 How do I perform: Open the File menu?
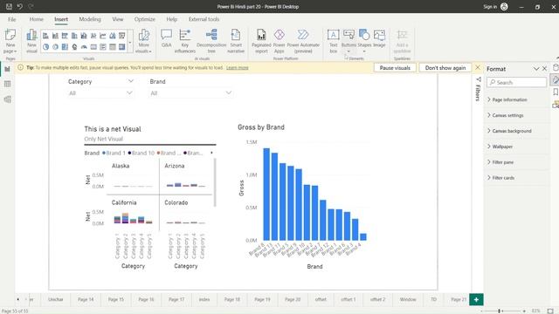11,19
